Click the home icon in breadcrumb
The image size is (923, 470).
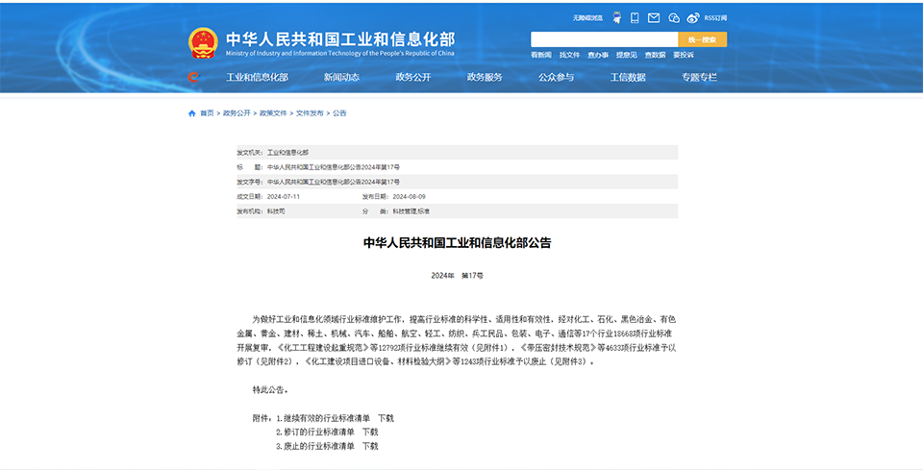pyautogui.click(x=192, y=113)
